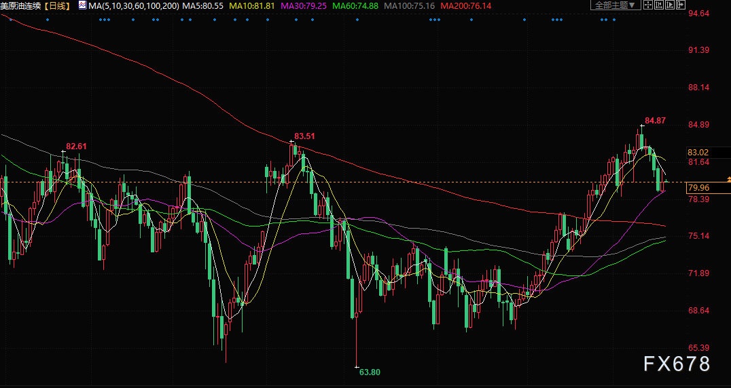Click the 63.80 low price marker
This screenshot has width=731, height=388.
pos(370,372)
